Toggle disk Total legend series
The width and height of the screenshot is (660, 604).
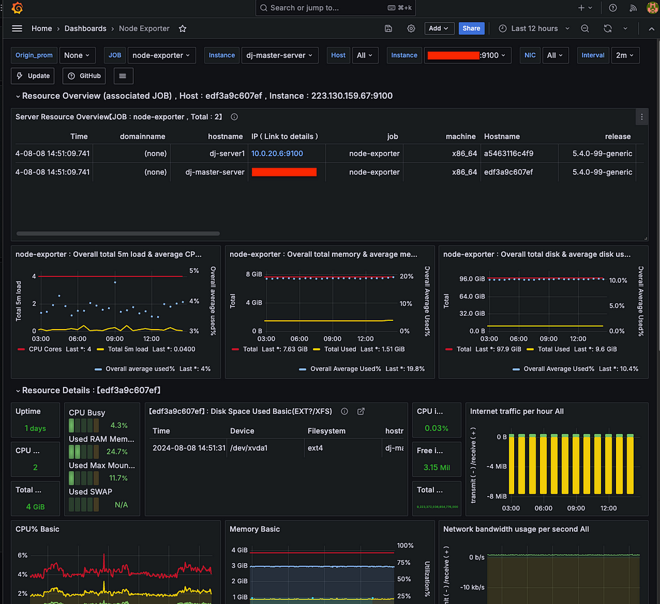pos(464,349)
